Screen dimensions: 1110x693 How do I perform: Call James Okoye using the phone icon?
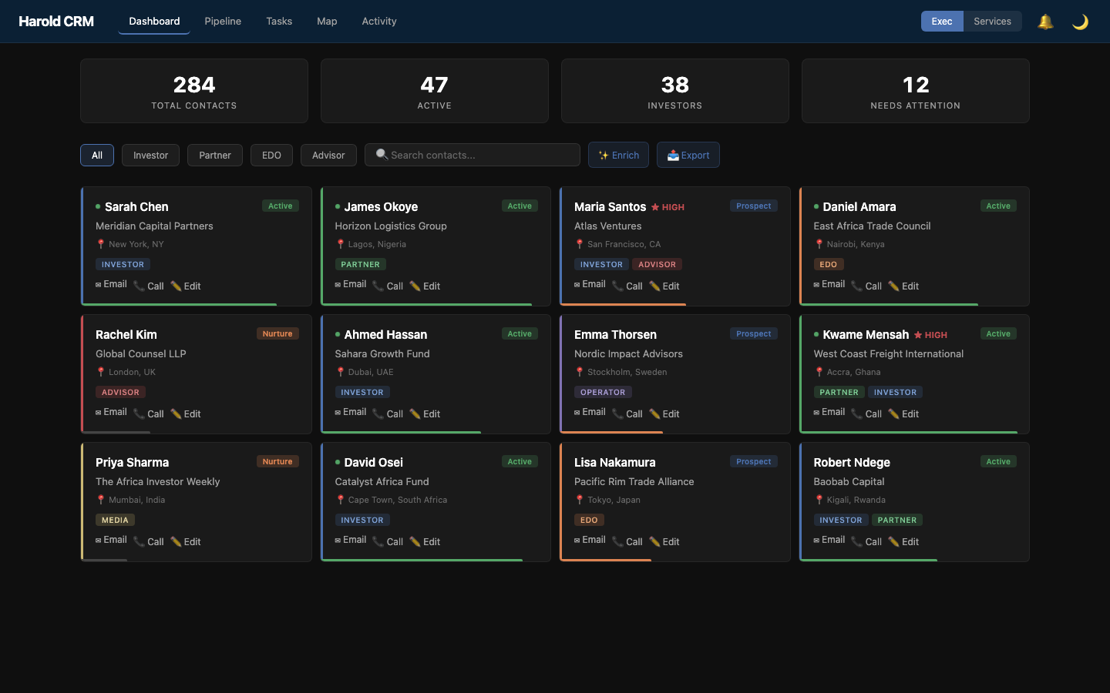point(377,286)
